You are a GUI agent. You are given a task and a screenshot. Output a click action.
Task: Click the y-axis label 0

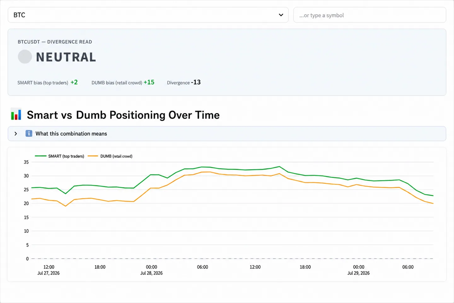[27, 259]
